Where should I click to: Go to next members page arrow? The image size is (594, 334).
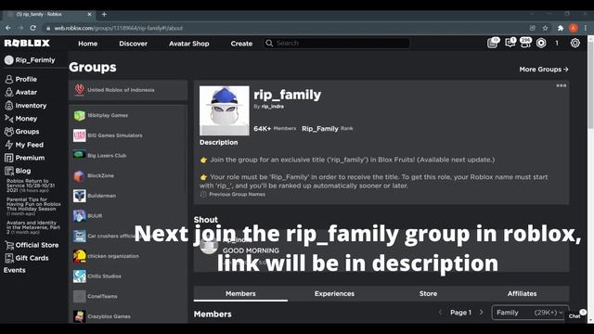[482, 313]
